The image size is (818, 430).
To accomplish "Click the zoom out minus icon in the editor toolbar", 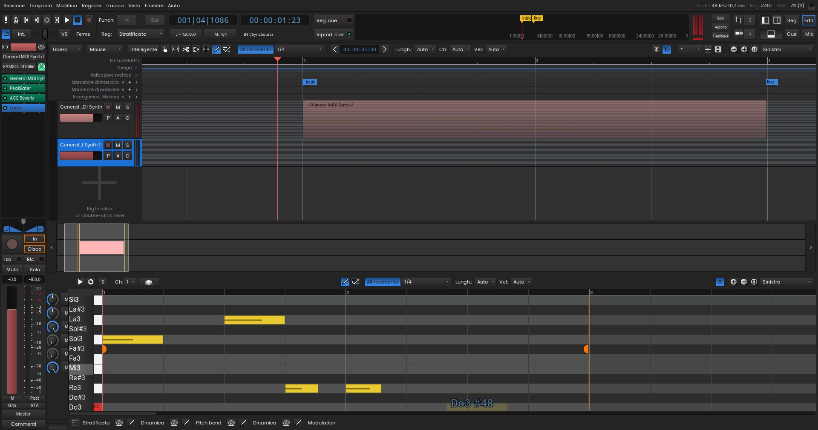I will click(734, 49).
